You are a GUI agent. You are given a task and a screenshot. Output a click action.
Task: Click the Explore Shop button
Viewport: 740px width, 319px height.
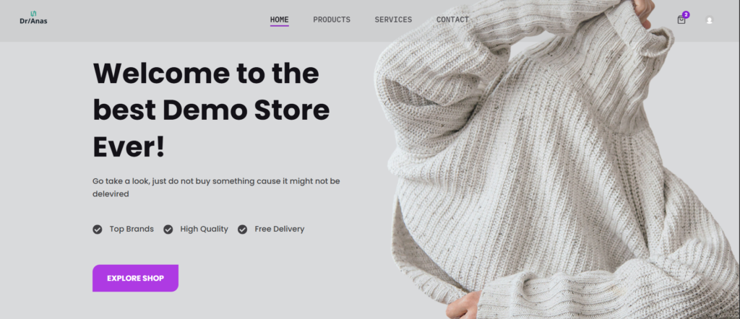(135, 278)
